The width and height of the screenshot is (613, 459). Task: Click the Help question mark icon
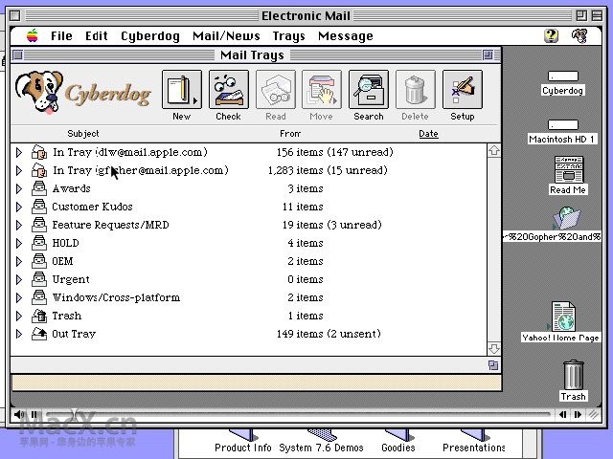(x=552, y=35)
